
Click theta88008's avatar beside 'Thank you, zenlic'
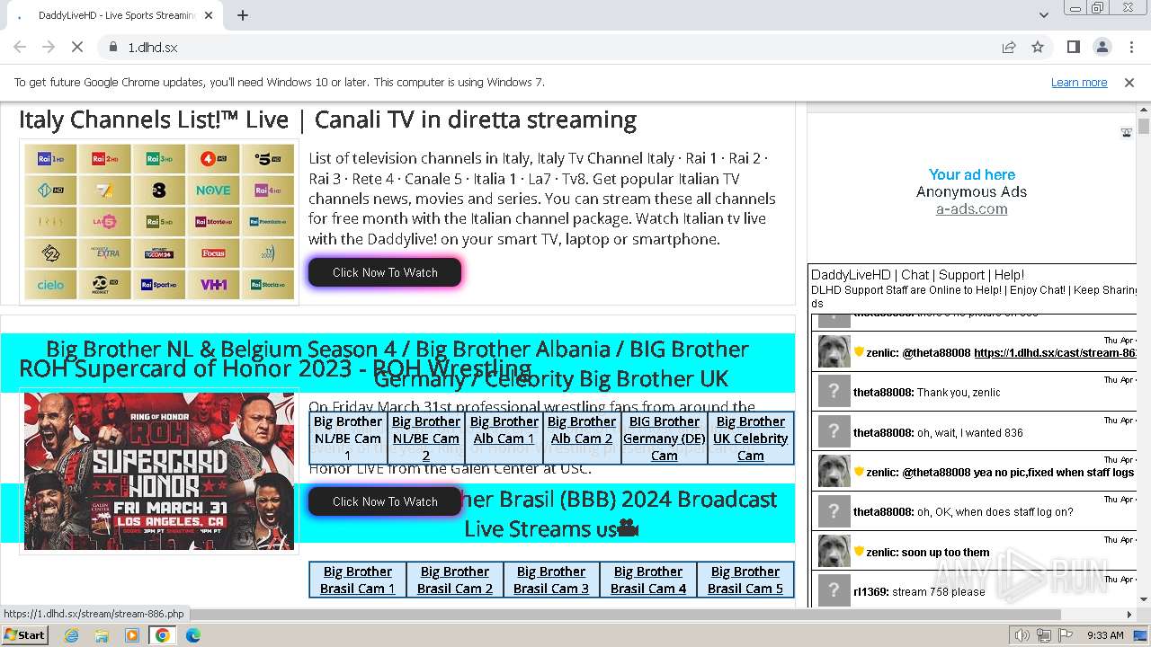pyautogui.click(x=834, y=392)
